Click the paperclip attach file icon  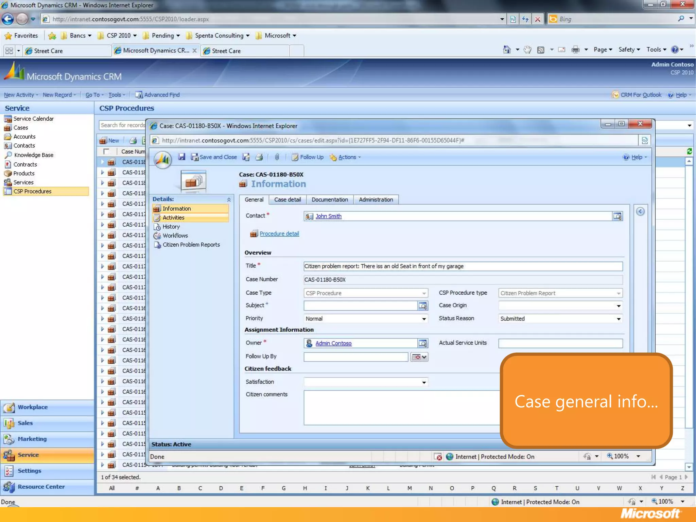coord(277,157)
